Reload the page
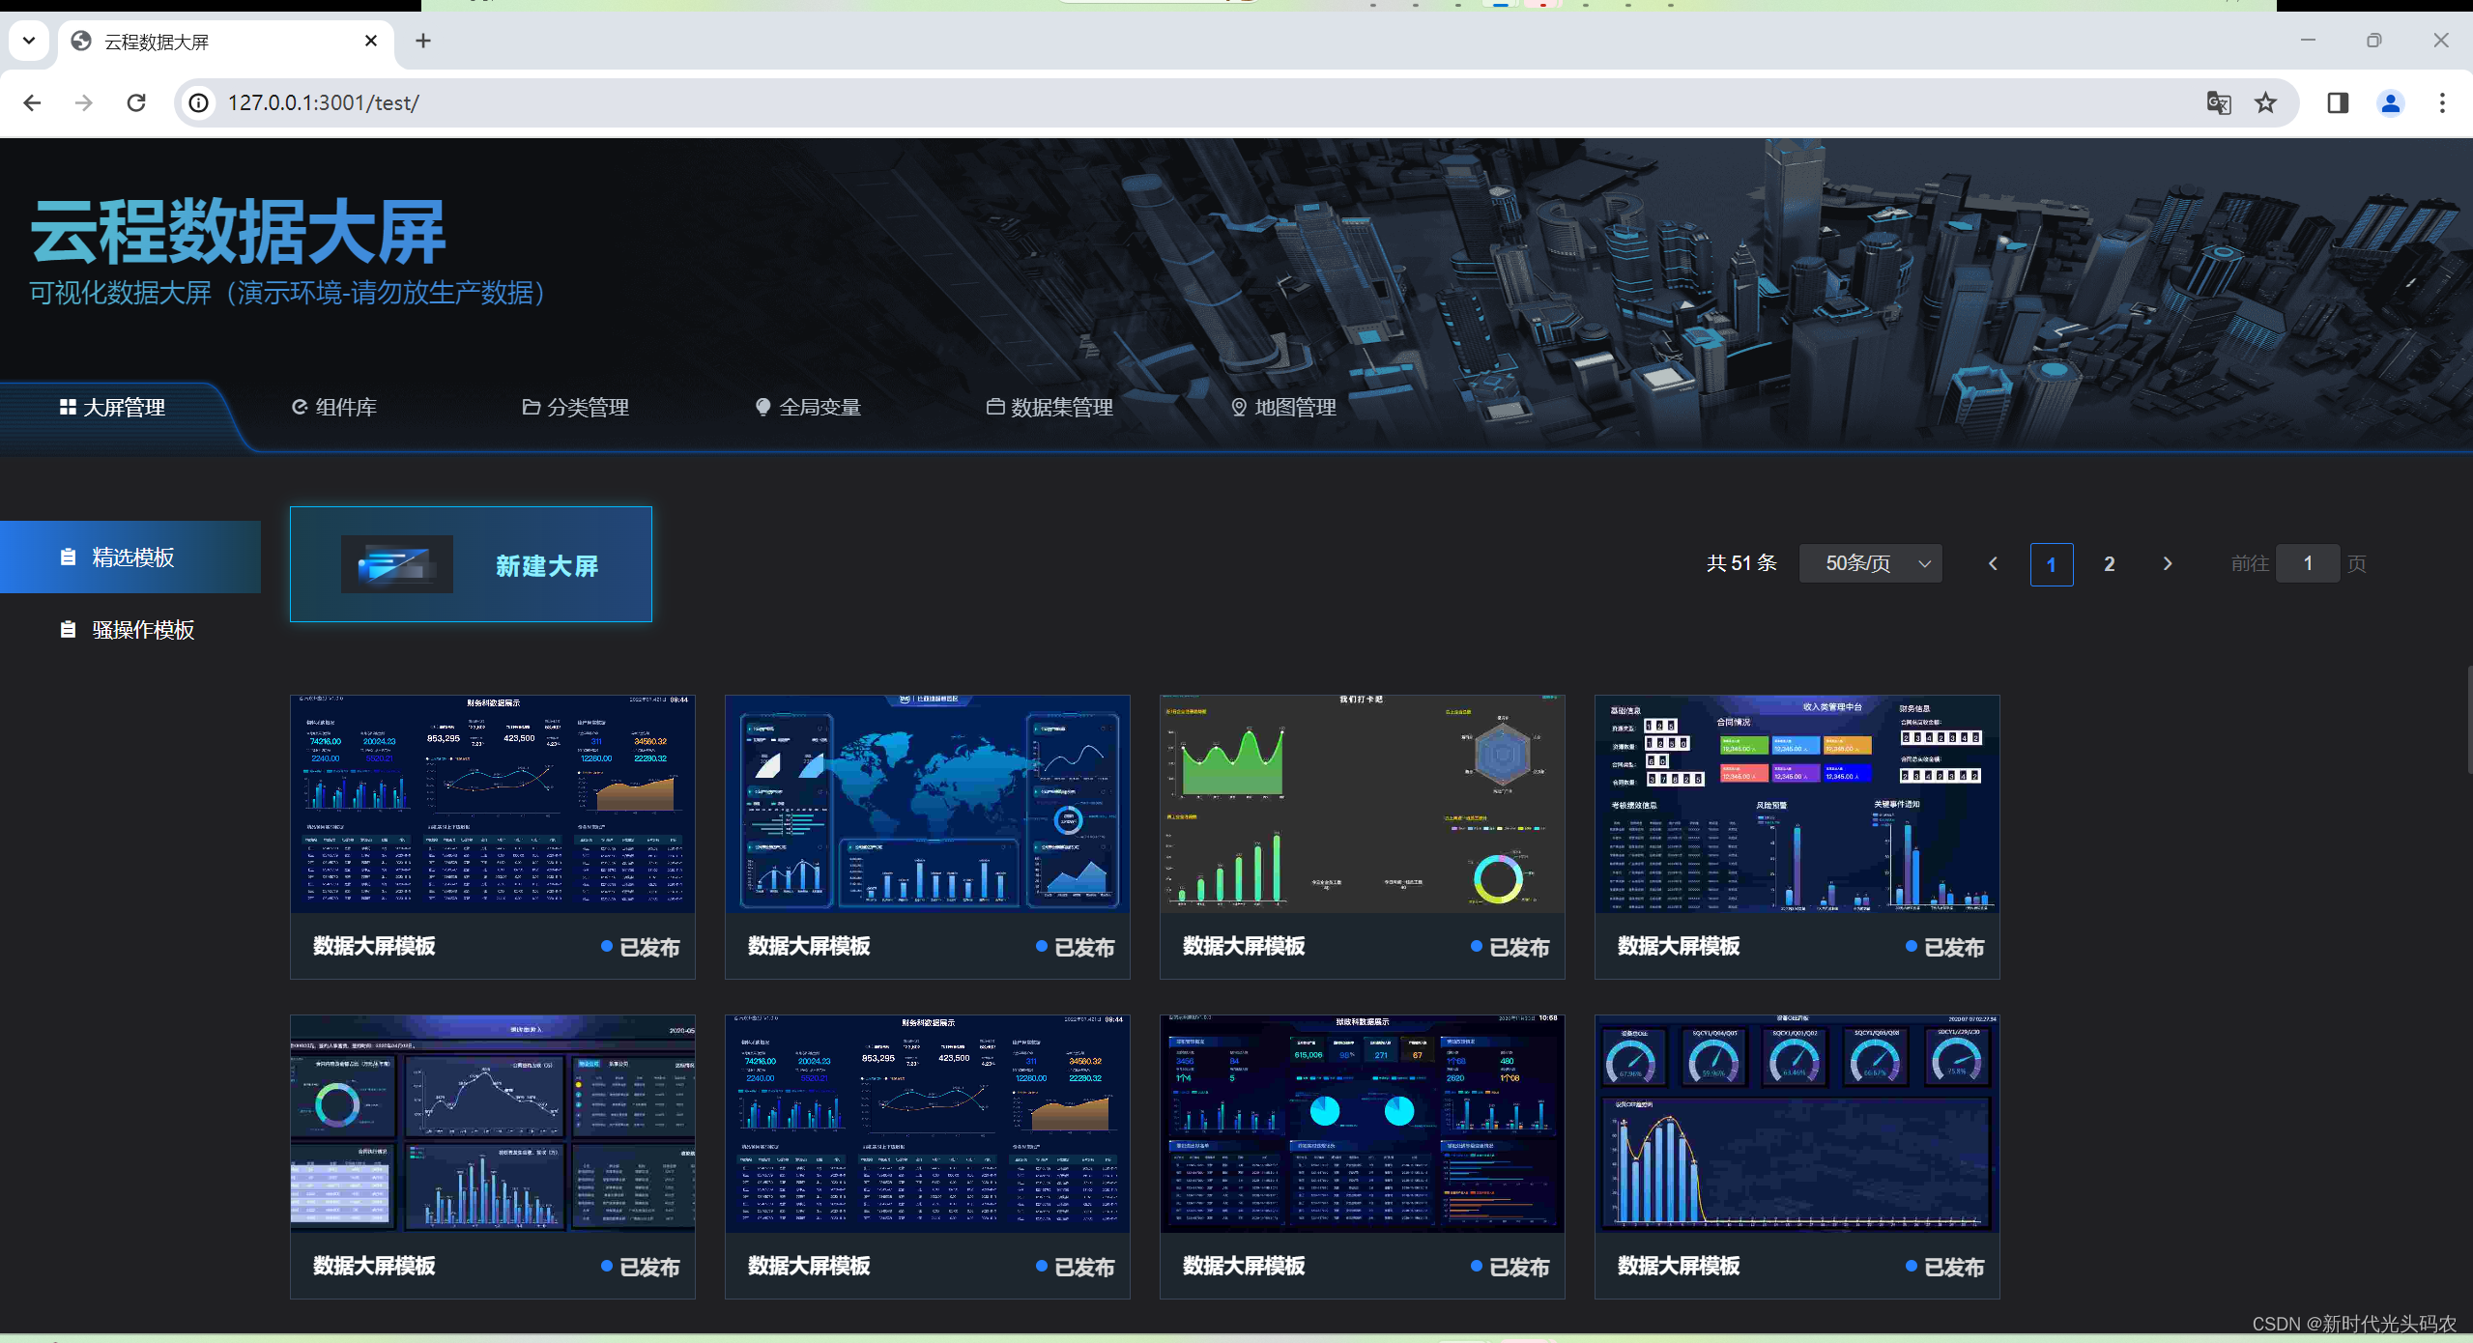This screenshot has height=1343, width=2473. tap(136, 102)
